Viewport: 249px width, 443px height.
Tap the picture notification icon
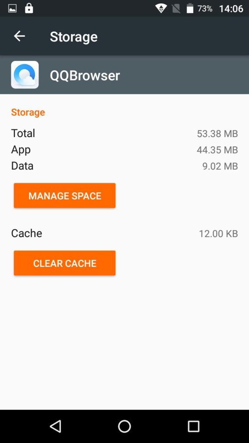pyautogui.click(x=13, y=9)
